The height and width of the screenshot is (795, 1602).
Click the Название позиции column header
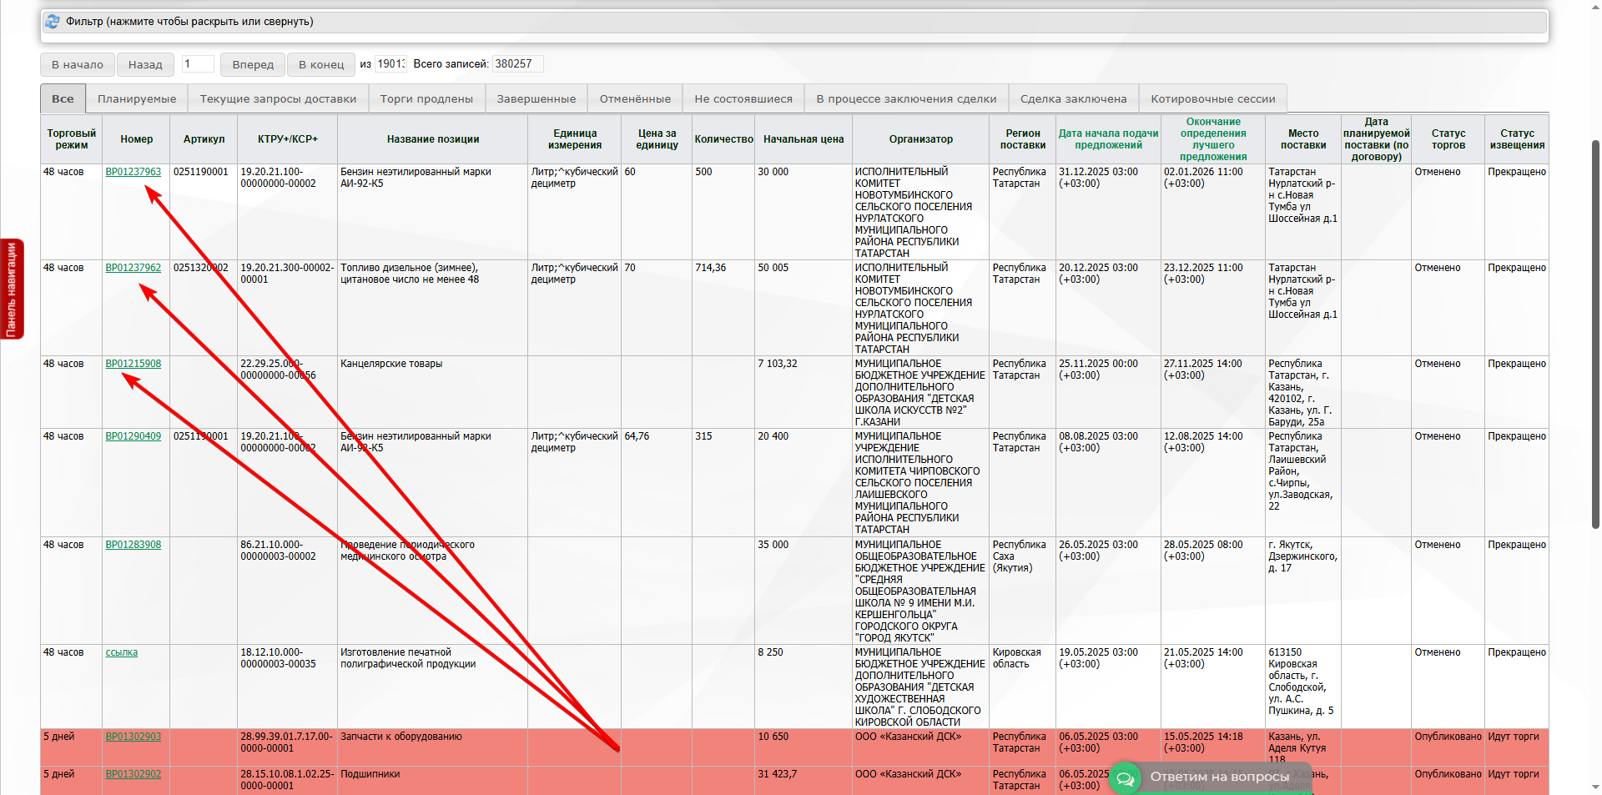point(433,139)
